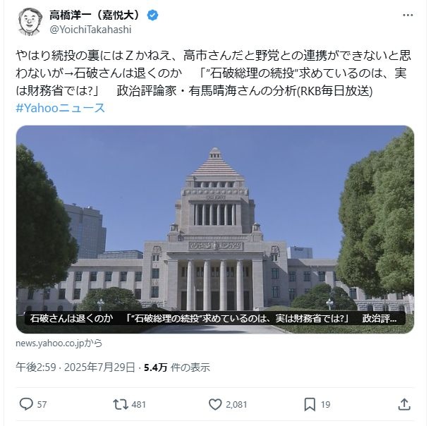Image resolution: width=431 pixels, height=426 pixels.
Task: Like the post with heart icon
Action: [215, 404]
